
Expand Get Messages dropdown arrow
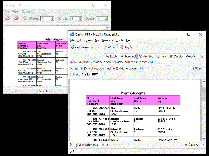click(x=98, y=47)
